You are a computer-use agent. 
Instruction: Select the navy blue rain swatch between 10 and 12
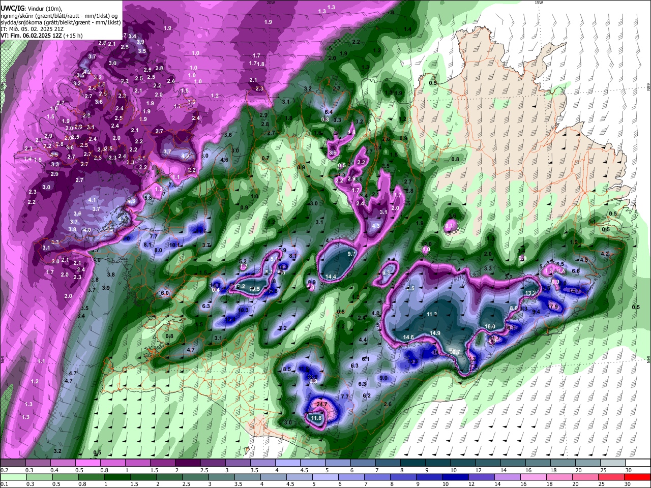456,477
